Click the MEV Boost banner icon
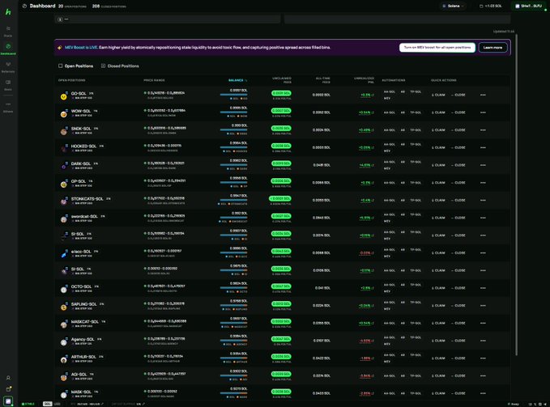 click(x=60, y=48)
